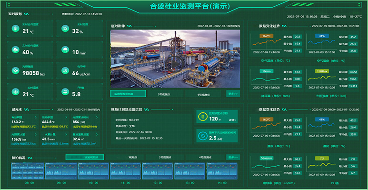Click the 更多>> button in the capture status row
This screenshot has width=368, height=190.
[x=233, y=157]
